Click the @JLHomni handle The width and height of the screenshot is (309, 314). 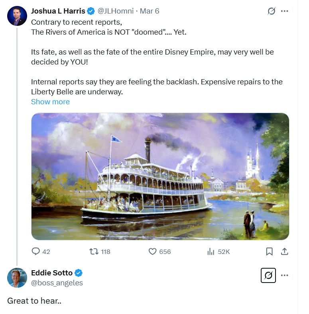[x=116, y=11]
